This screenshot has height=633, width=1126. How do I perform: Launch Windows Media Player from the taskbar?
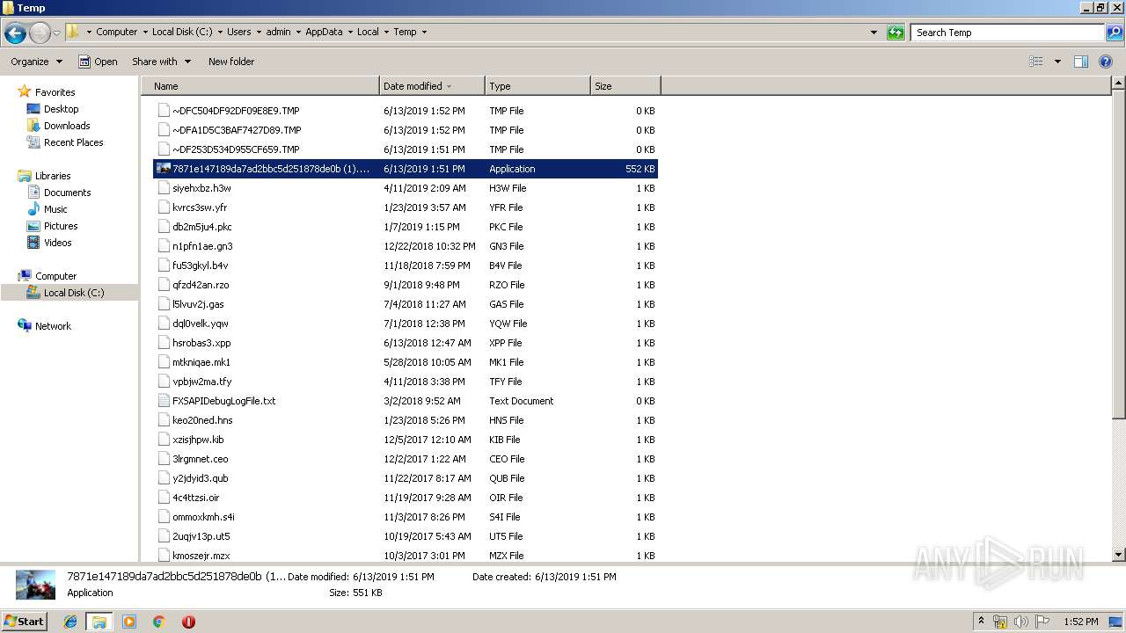point(129,622)
